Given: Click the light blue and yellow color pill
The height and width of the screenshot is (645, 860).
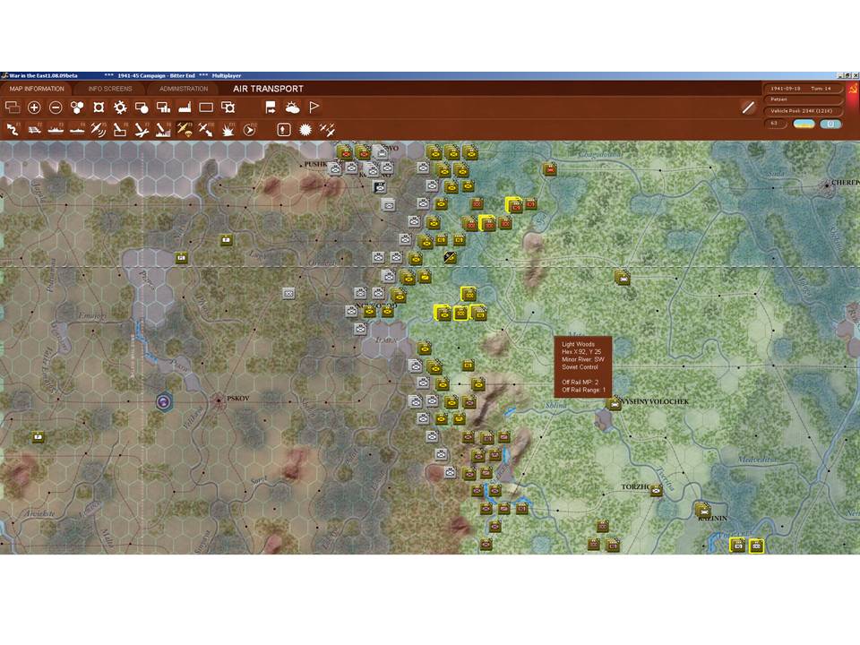Looking at the screenshot, I should pyautogui.click(x=804, y=124).
